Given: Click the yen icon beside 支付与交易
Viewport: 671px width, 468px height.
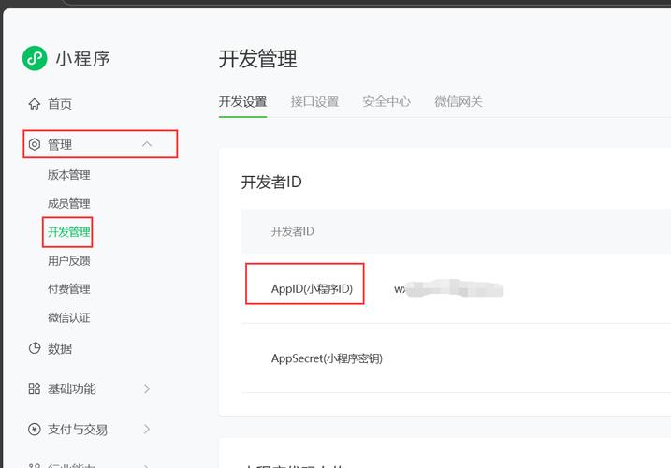Looking at the screenshot, I should click(35, 429).
